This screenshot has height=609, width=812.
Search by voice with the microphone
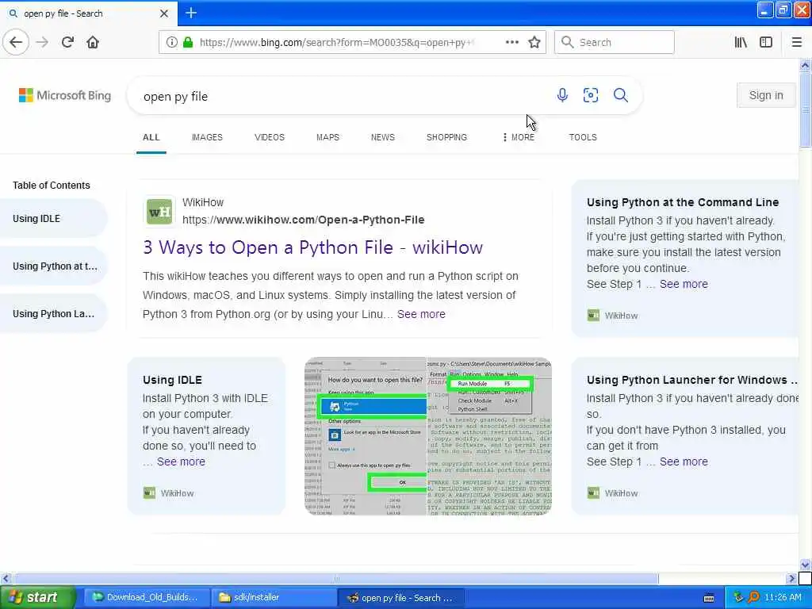point(562,95)
